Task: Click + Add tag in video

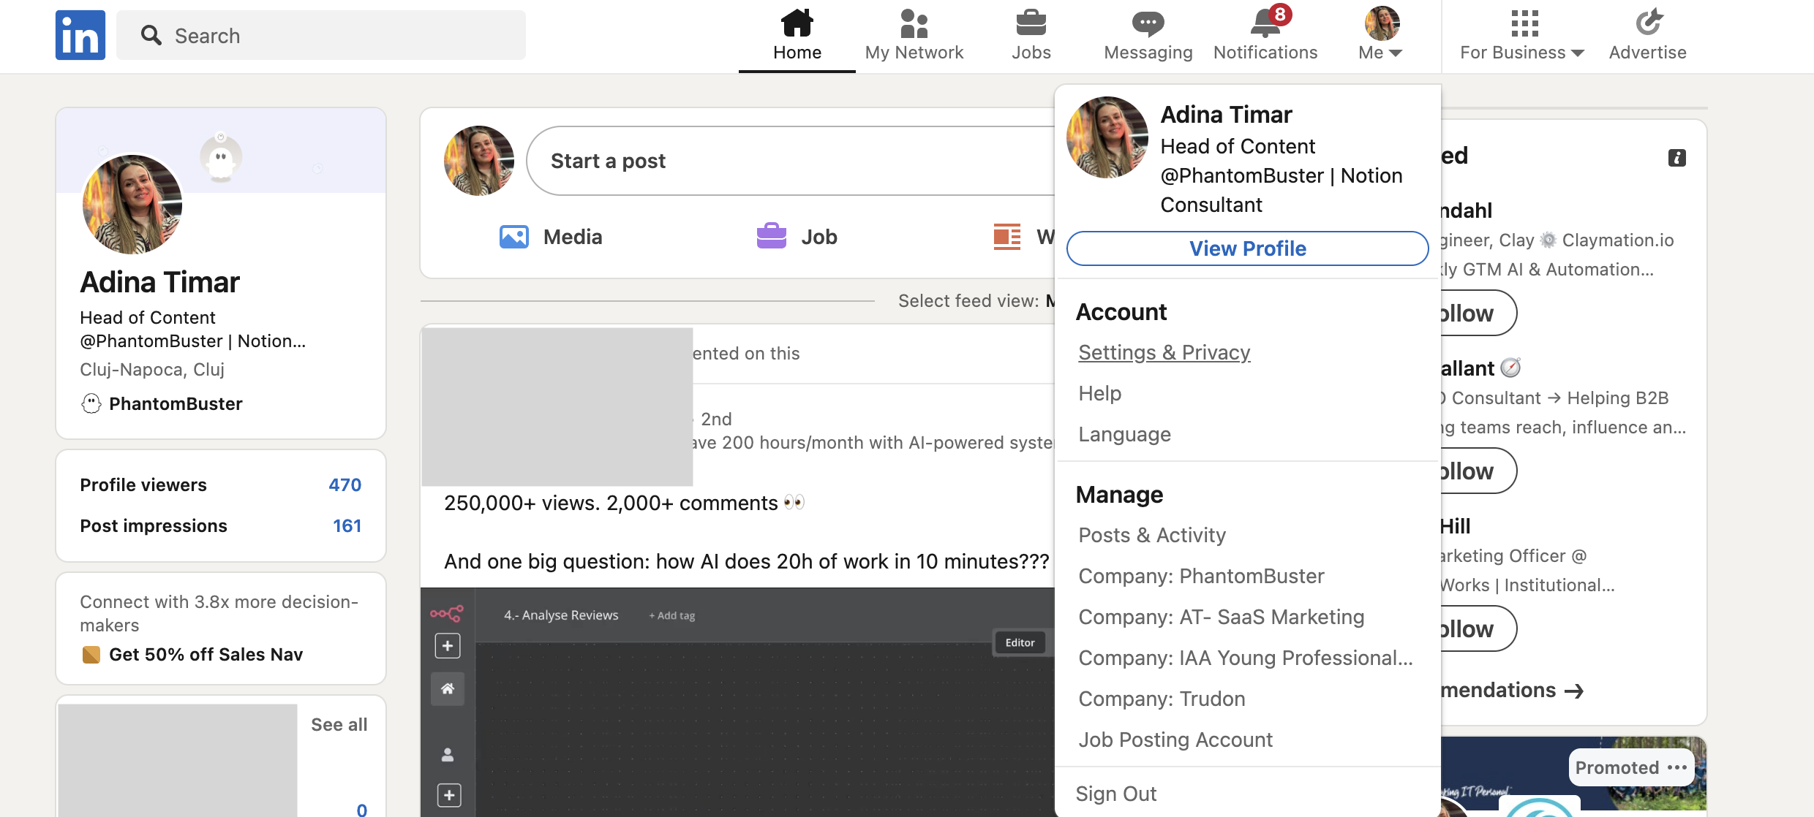Action: tap(672, 615)
